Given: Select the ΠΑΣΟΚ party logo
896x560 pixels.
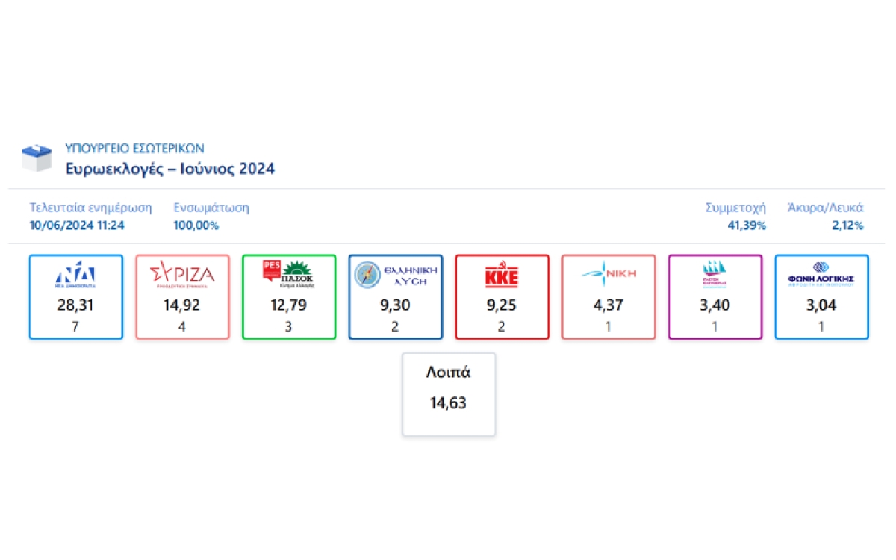Looking at the screenshot, I should pyautogui.click(x=289, y=275).
